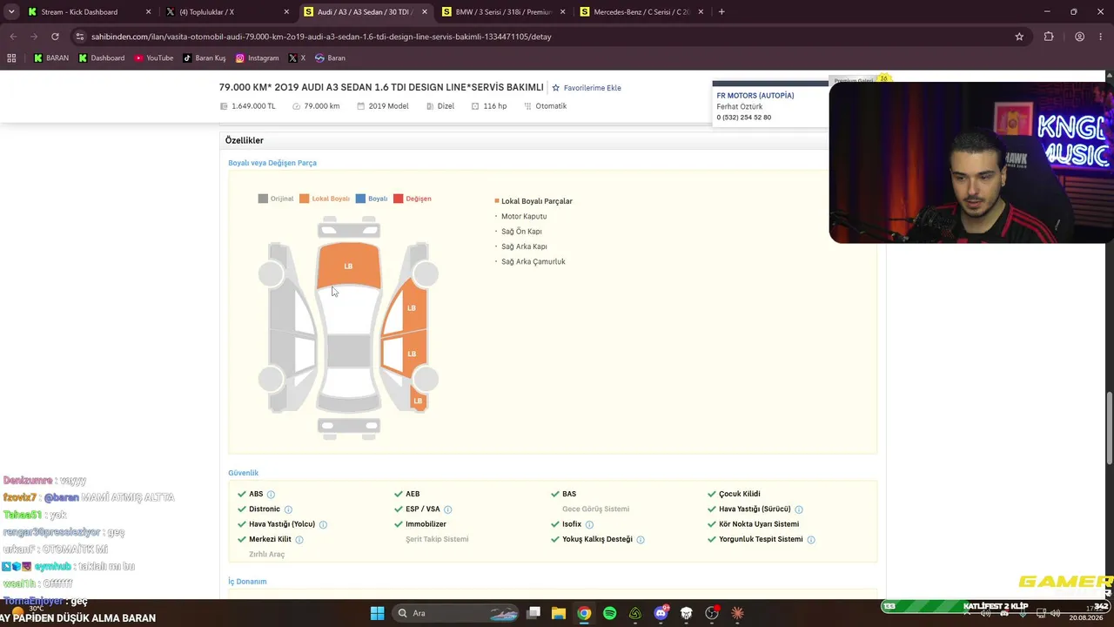Image resolution: width=1114 pixels, height=627 pixels.
Task: Open the tab search dropdown arrow
Action: click(x=11, y=12)
